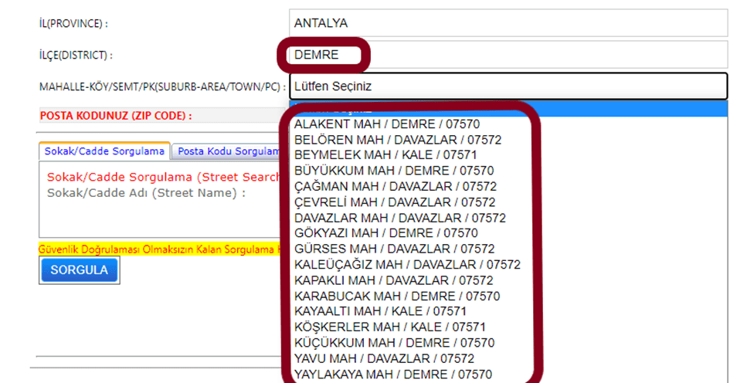Switch to the Posta Kodu Sorgulama tab

click(x=227, y=151)
